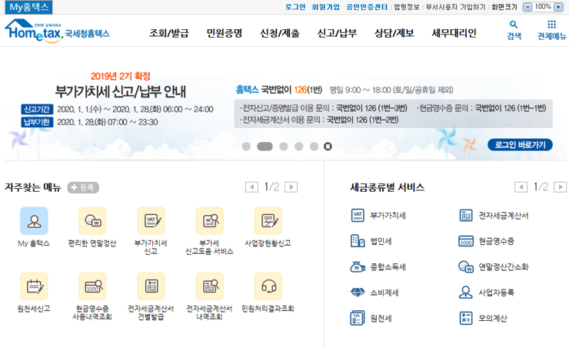Select 사업자등록 service
569x347 pixels.
(x=486, y=292)
